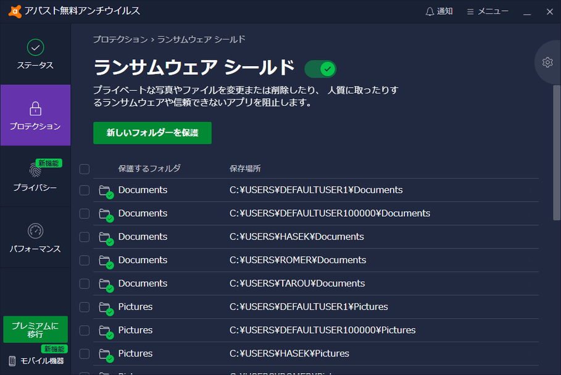Screen dimensions: 561x375
Task: Click folder icon for HASEK Documents
Action: pos(106,238)
